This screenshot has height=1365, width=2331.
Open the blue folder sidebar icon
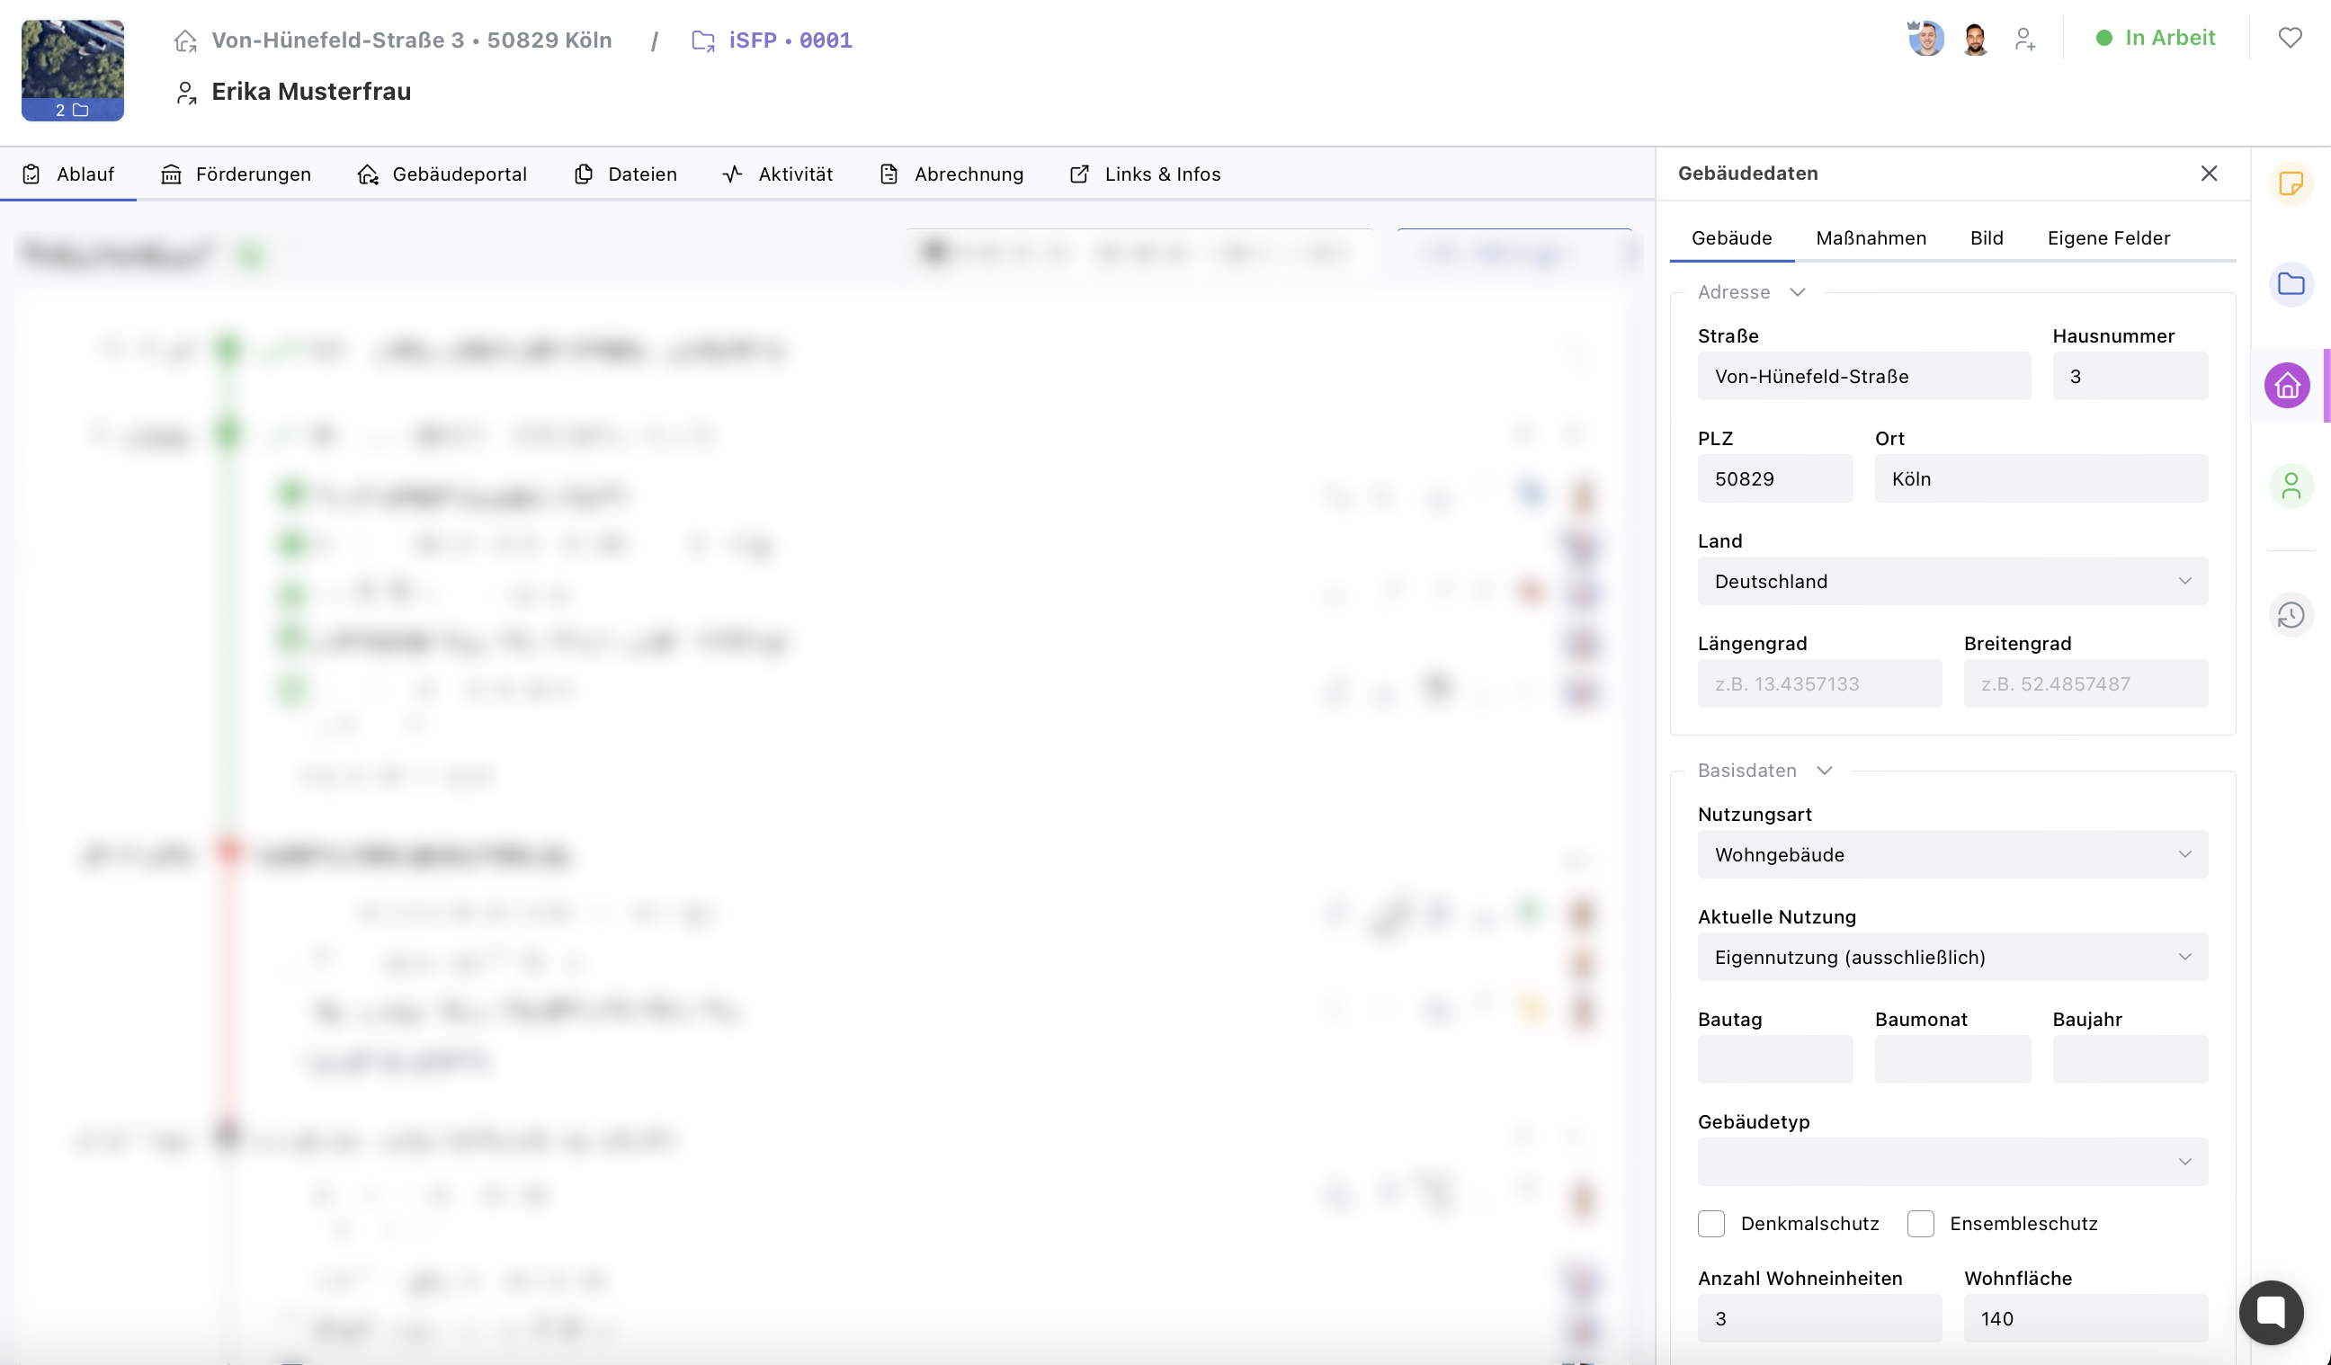tap(2291, 283)
